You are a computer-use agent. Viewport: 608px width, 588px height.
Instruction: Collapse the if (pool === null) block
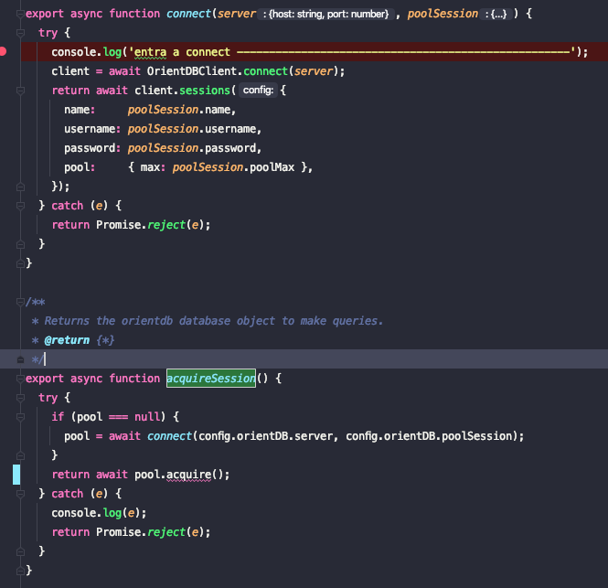click(x=20, y=417)
